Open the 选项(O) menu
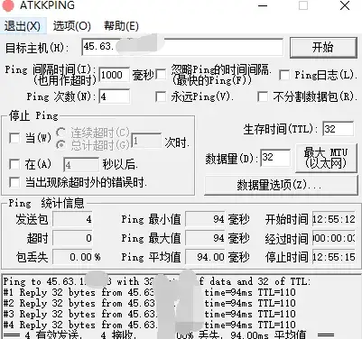 coord(72,26)
